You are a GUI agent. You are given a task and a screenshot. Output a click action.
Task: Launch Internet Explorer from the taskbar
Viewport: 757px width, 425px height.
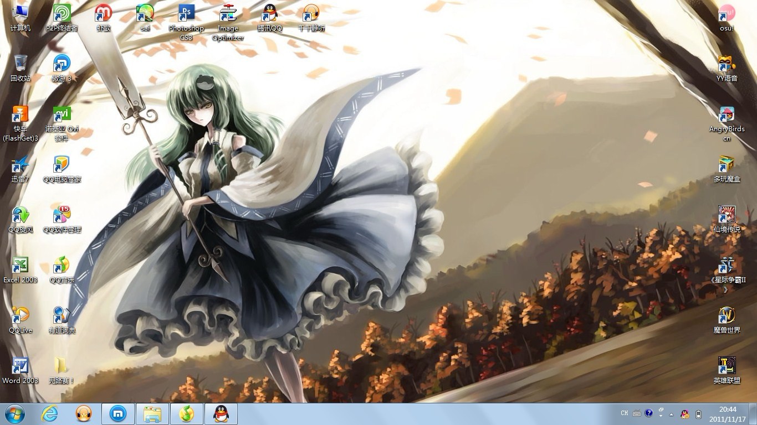[50, 413]
